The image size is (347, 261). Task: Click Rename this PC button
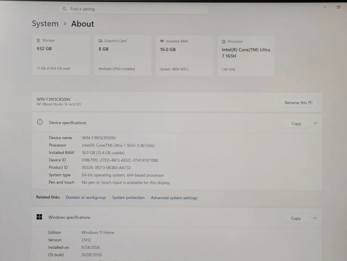tap(298, 103)
